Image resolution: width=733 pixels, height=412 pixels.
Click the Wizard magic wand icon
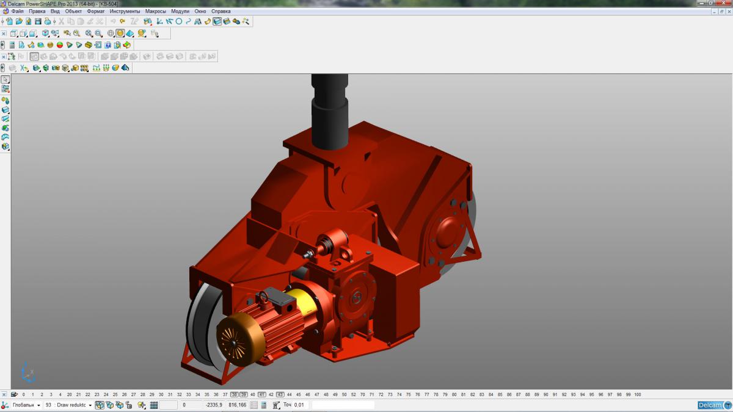(x=246, y=21)
